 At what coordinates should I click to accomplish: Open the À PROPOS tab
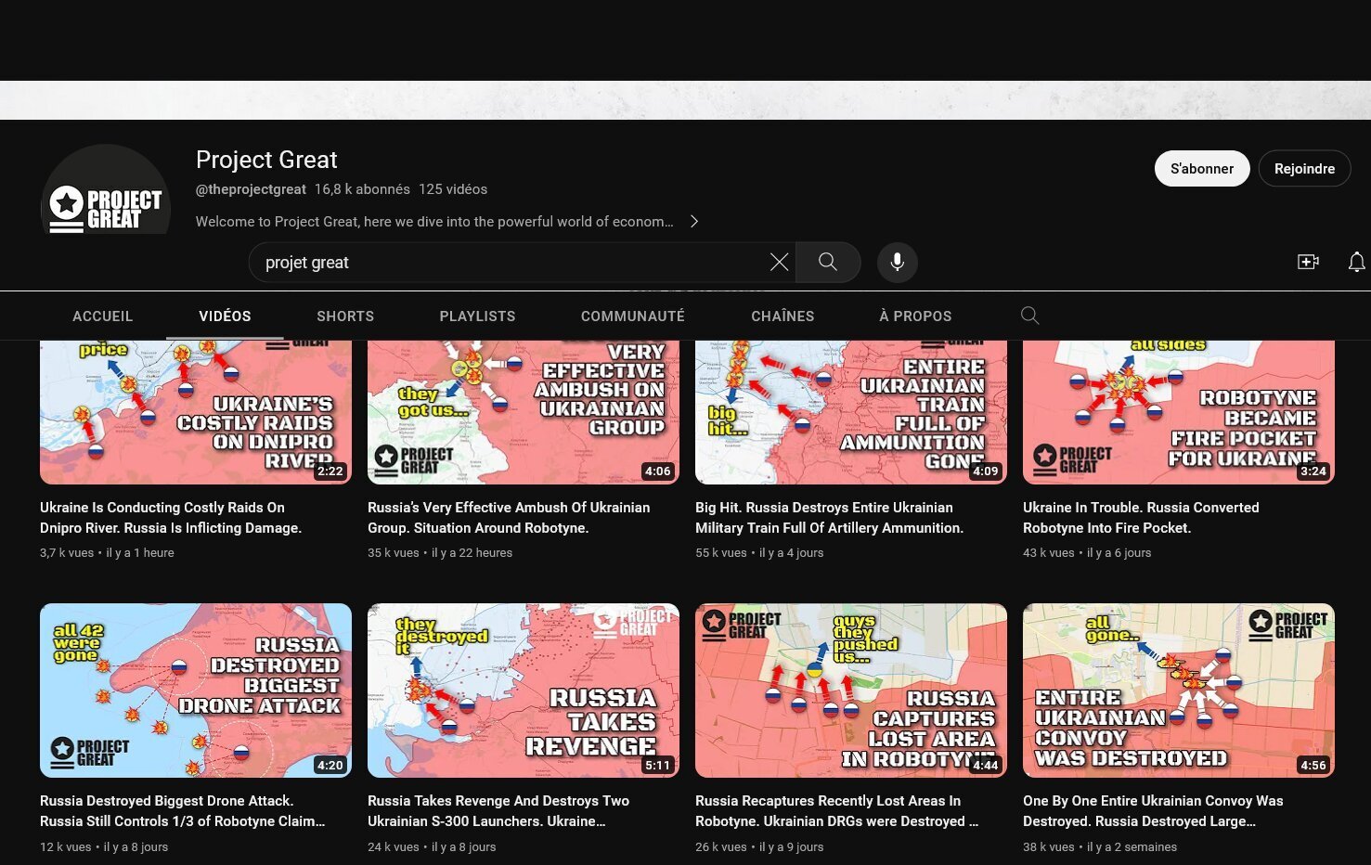click(x=915, y=316)
